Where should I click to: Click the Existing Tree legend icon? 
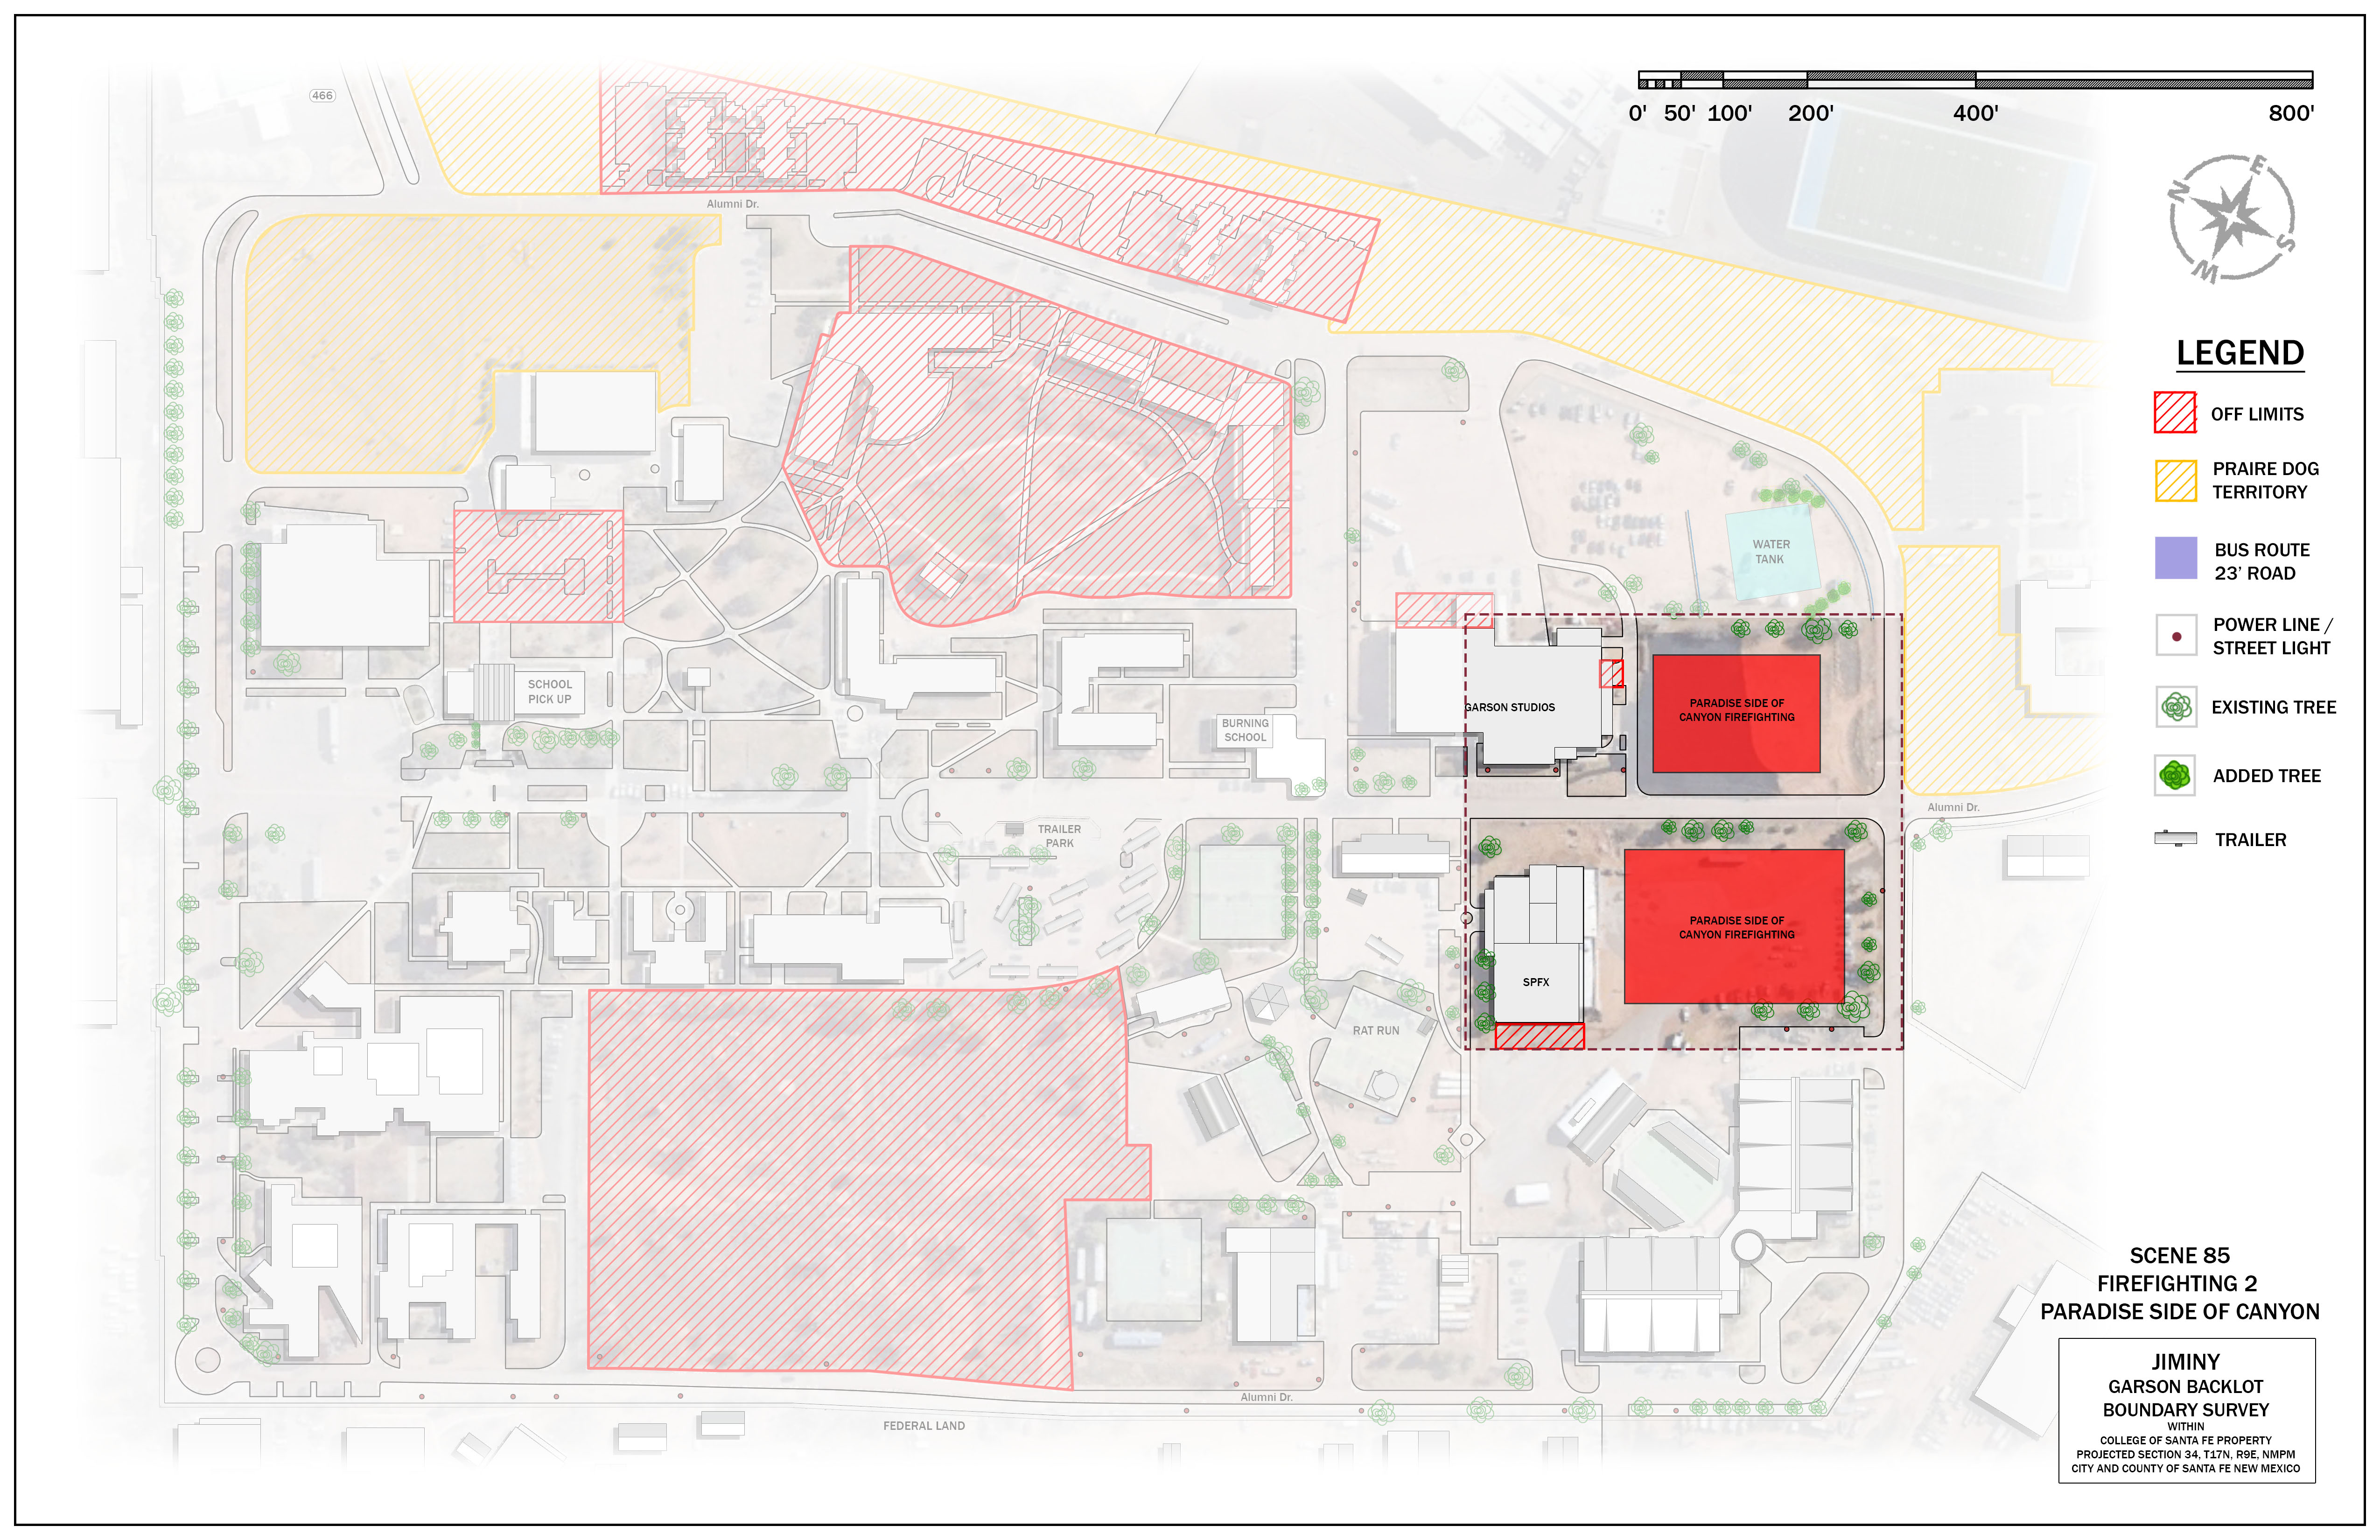pos(2176,707)
